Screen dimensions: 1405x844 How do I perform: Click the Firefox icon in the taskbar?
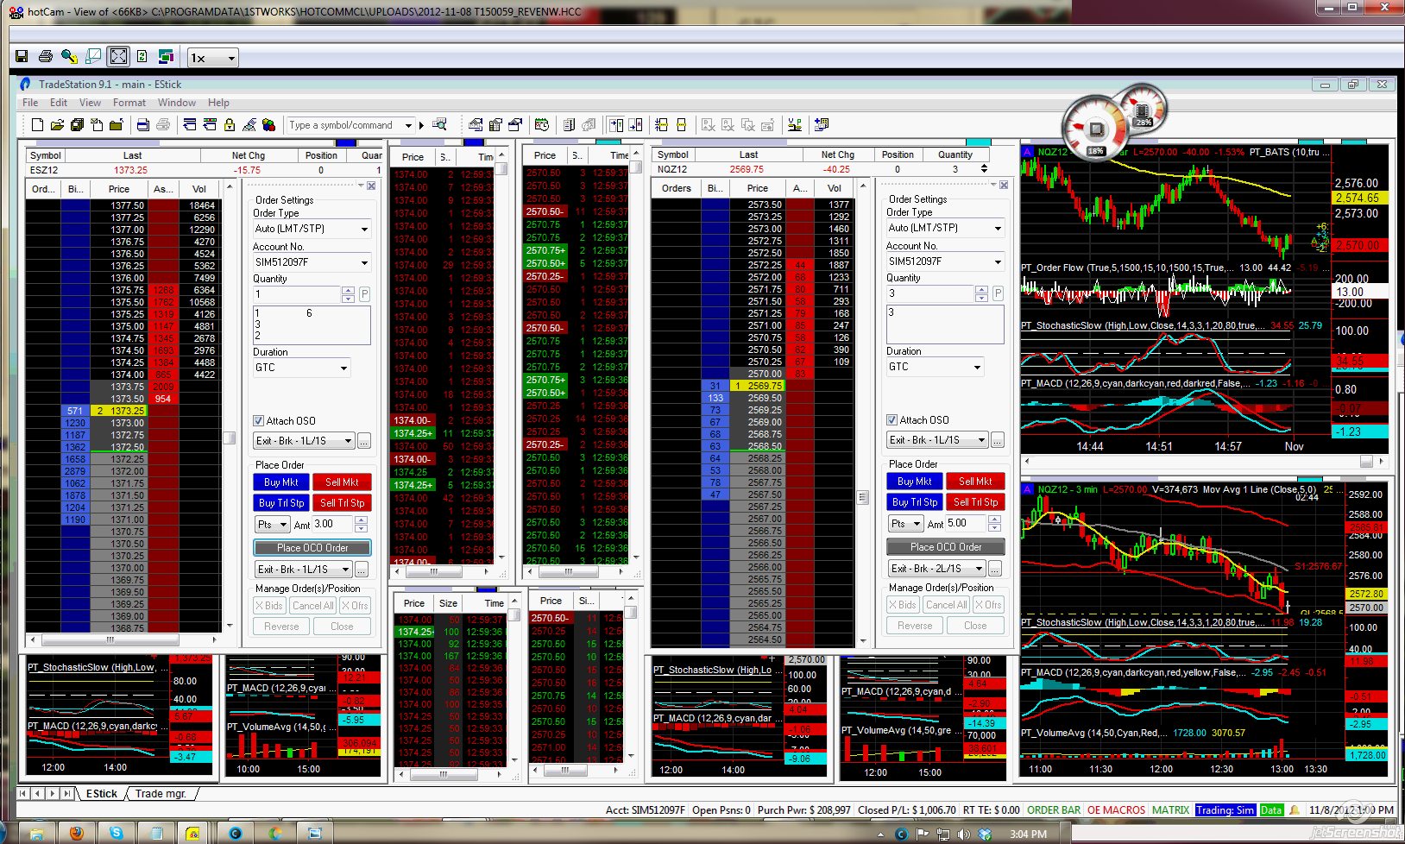coord(77,834)
